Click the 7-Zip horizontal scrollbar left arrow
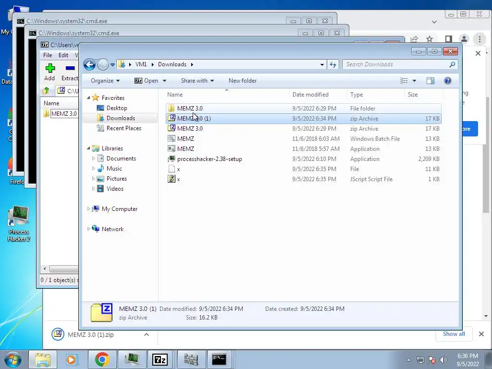This screenshot has width=492, height=369. (45, 269)
